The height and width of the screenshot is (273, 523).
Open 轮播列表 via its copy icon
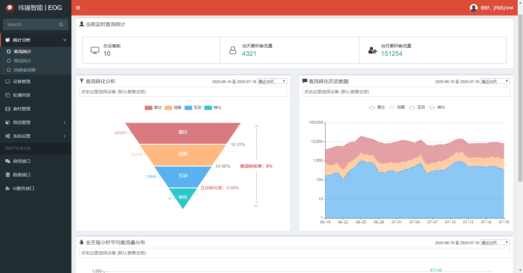(x=8, y=95)
